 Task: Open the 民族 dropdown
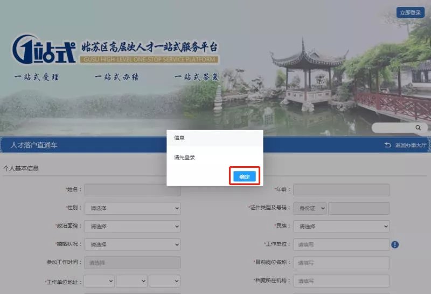pos(342,226)
